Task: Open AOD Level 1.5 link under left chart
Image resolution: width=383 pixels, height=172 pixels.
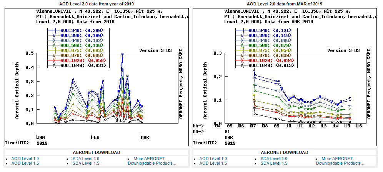Action: click(25, 163)
